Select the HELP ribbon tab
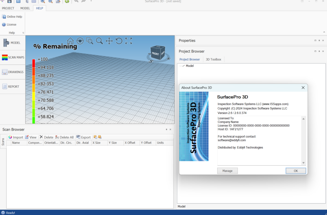Image resolution: width=327 pixels, height=215 pixels. pos(39,8)
